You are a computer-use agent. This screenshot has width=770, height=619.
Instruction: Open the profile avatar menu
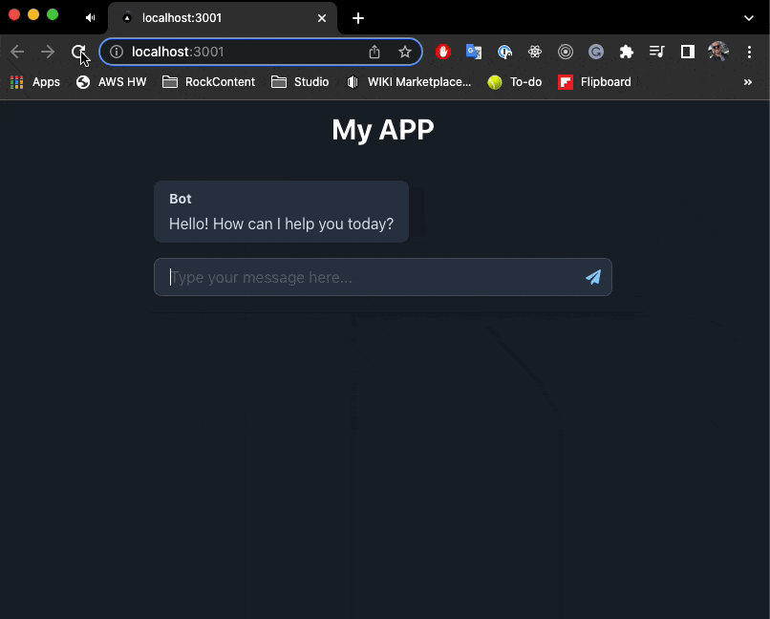[x=718, y=51]
